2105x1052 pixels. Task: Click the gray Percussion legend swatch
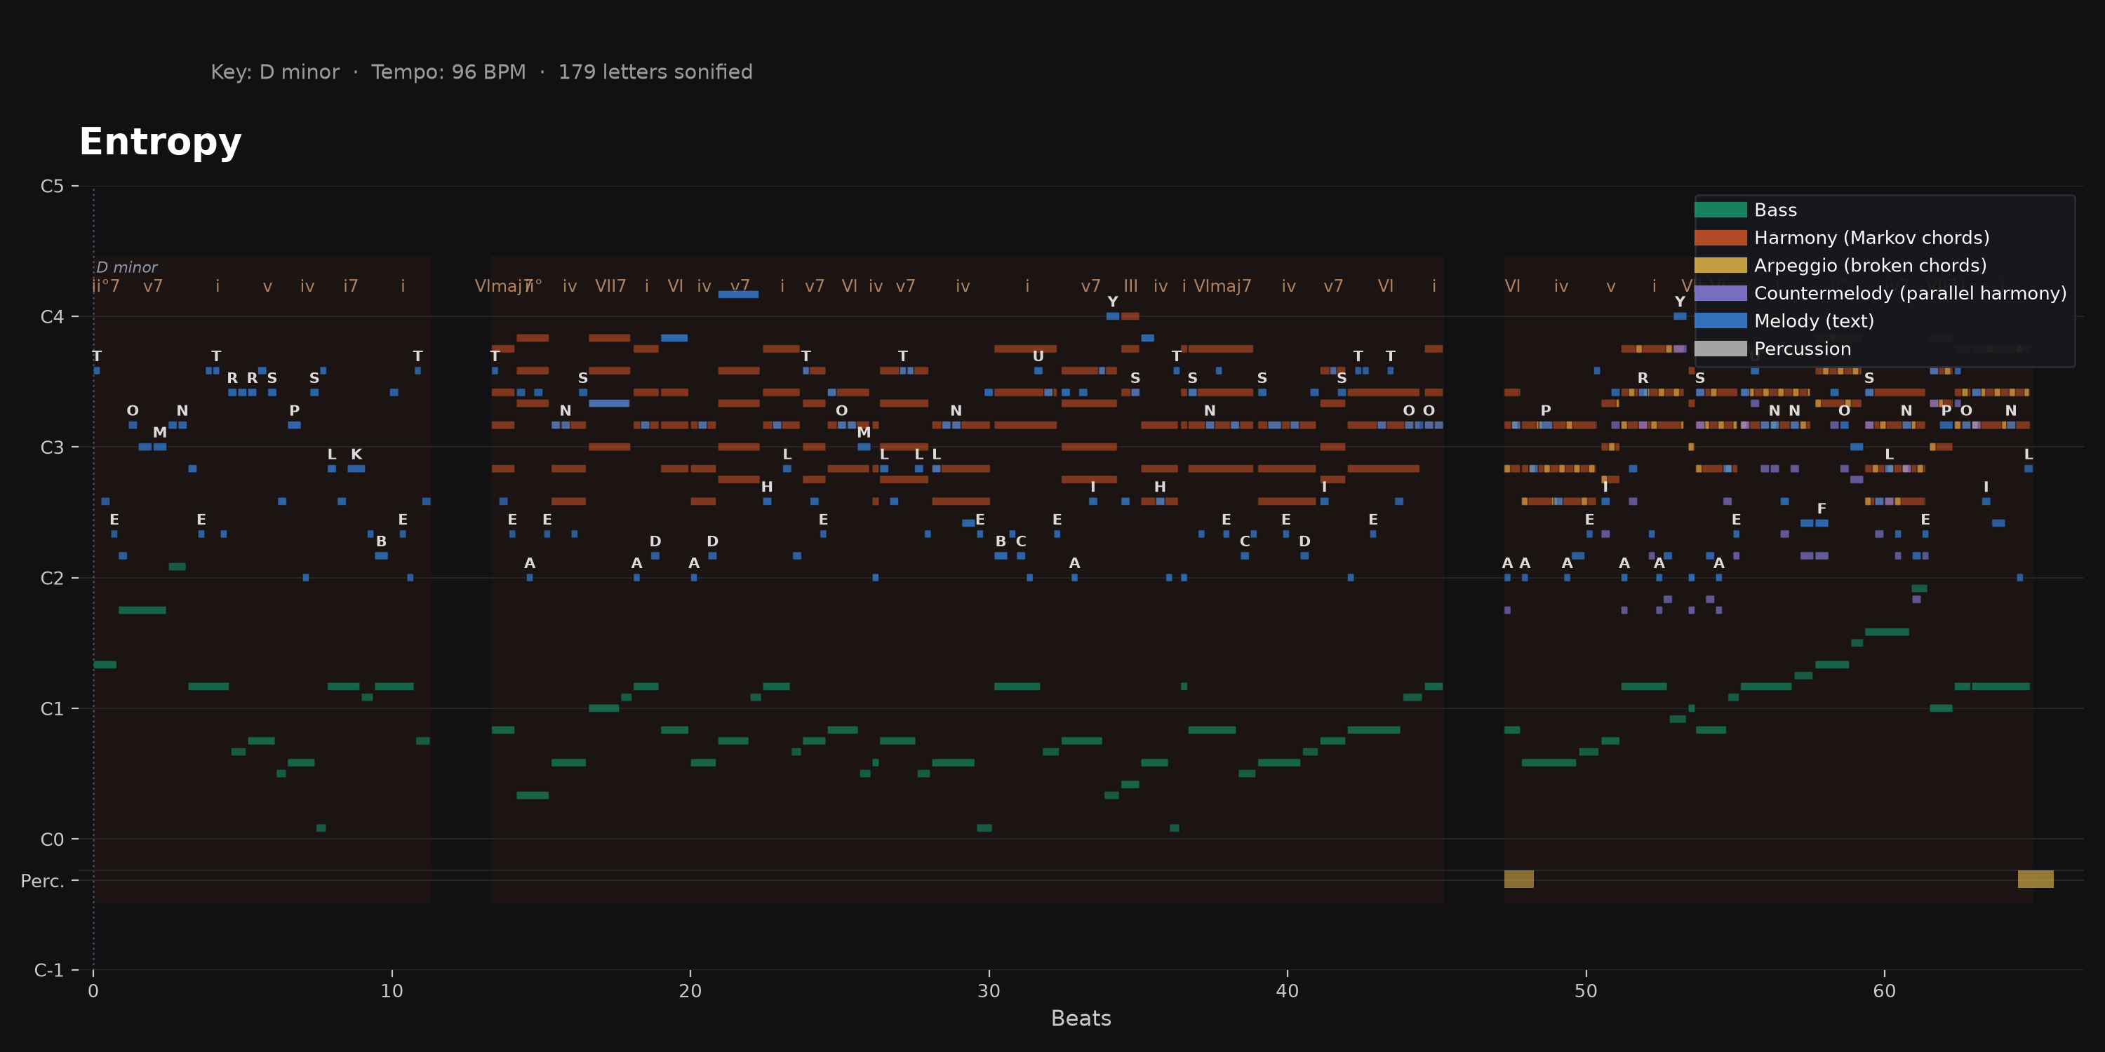pos(1720,349)
